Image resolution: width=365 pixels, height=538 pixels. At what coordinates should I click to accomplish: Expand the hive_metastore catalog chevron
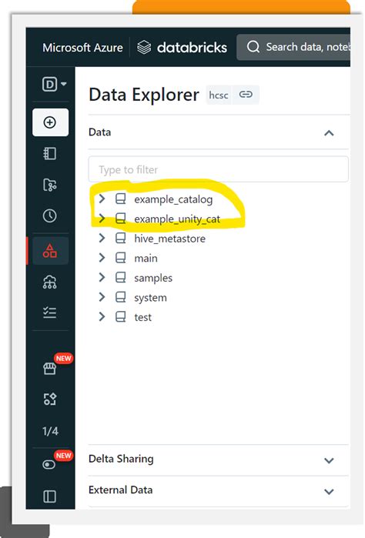coord(102,238)
